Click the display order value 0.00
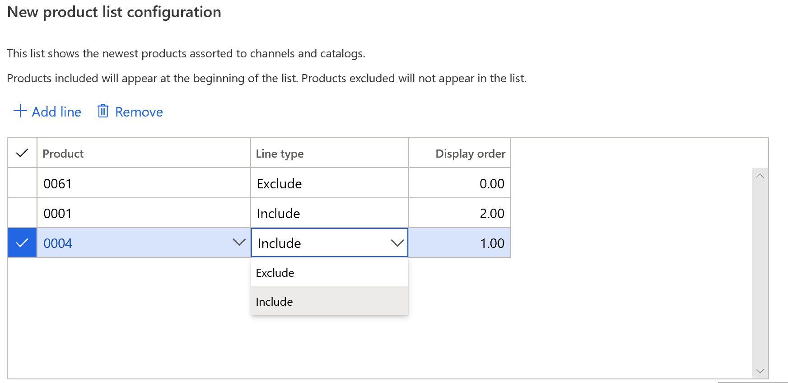Image resolution: width=788 pixels, height=383 pixels. pos(492,184)
